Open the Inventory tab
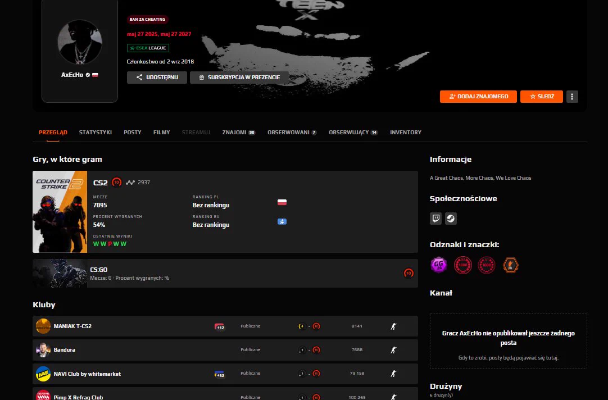Image resolution: width=608 pixels, height=400 pixels. tap(406, 132)
